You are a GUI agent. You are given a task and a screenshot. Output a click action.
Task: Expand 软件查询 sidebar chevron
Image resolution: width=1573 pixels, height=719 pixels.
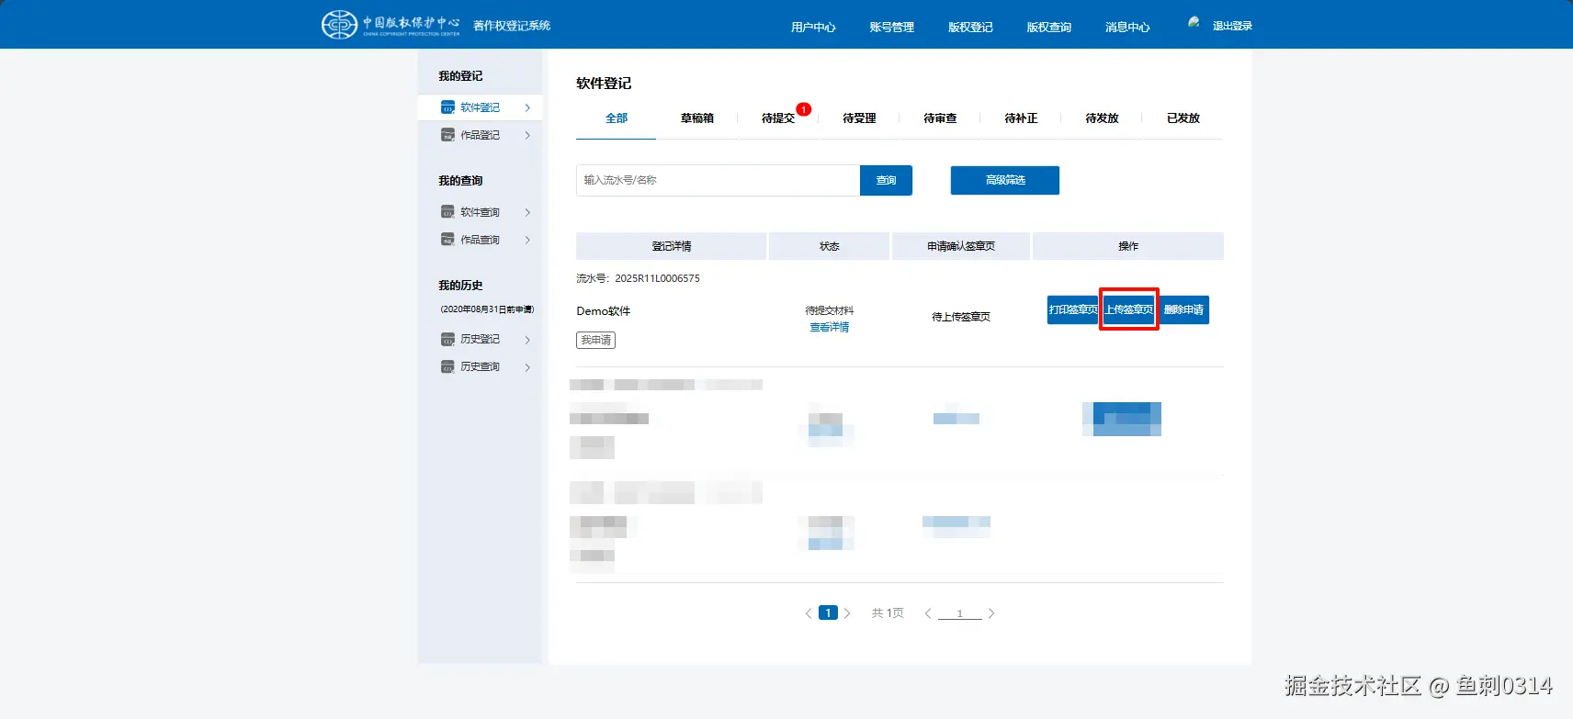(x=527, y=212)
